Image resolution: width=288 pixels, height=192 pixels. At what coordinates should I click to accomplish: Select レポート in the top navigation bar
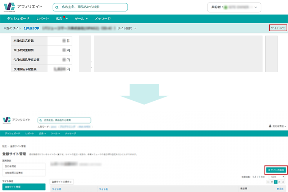pos(43,19)
